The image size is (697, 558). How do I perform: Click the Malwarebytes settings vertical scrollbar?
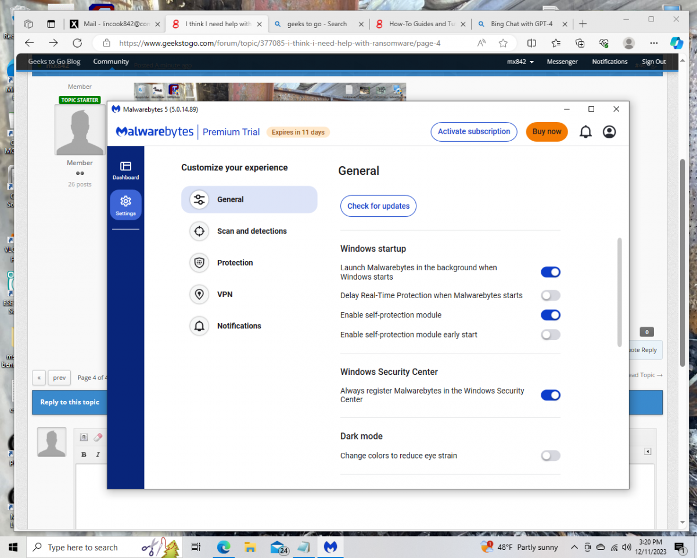(620, 292)
